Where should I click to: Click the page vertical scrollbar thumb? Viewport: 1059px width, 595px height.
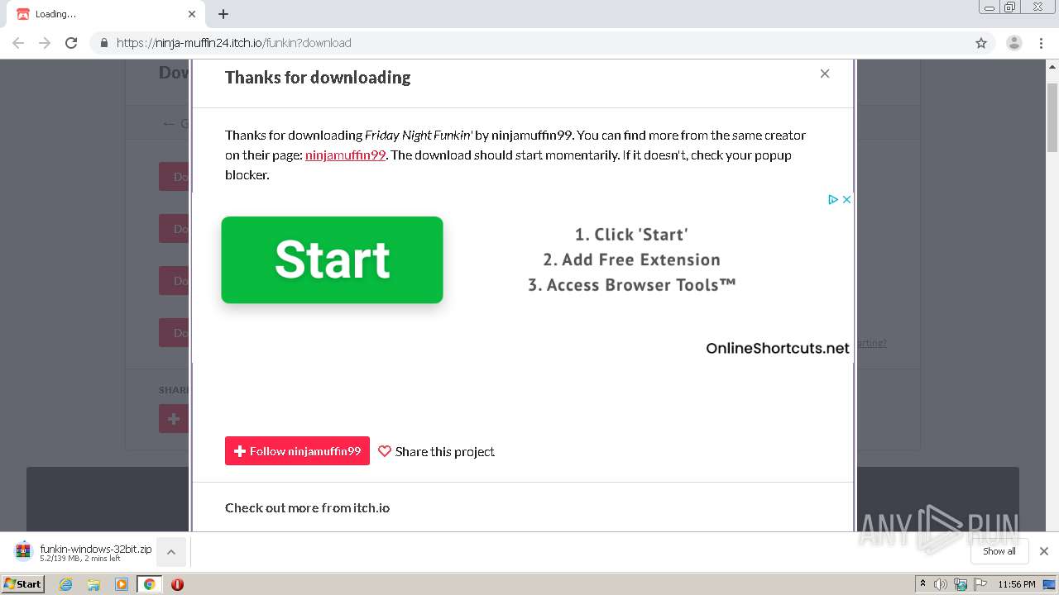point(1052,117)
